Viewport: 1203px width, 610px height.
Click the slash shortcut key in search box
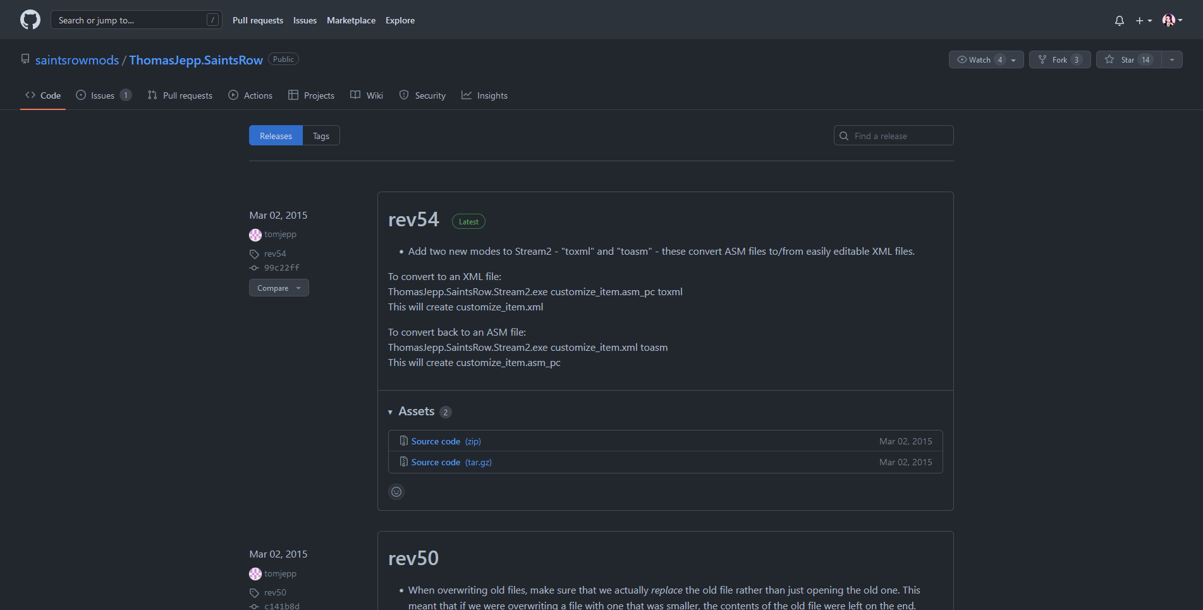(x=212, y=20)
